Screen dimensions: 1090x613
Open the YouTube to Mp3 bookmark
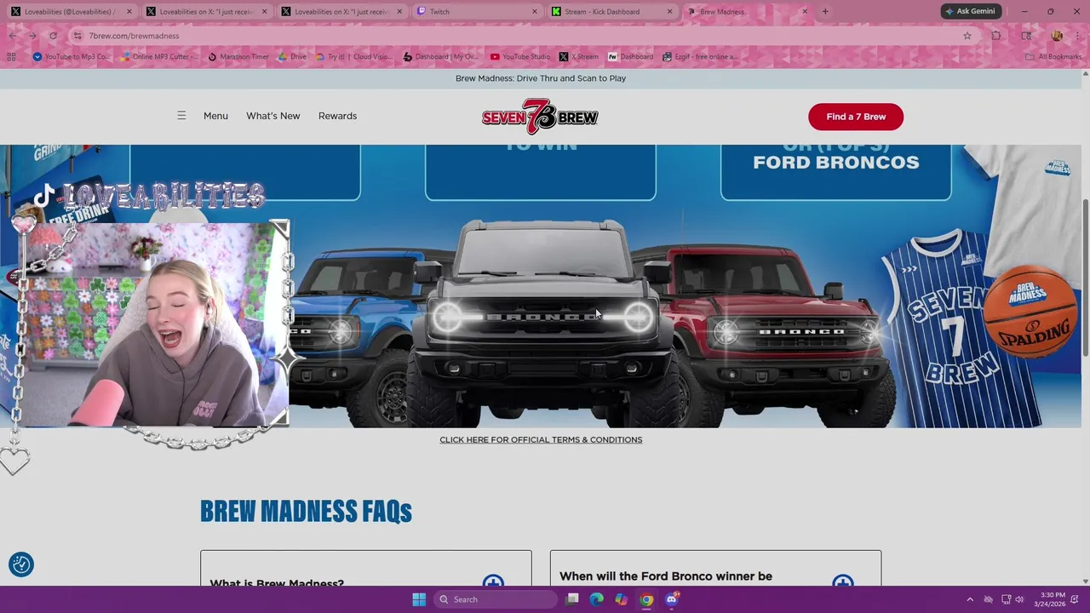coord(72,57)
